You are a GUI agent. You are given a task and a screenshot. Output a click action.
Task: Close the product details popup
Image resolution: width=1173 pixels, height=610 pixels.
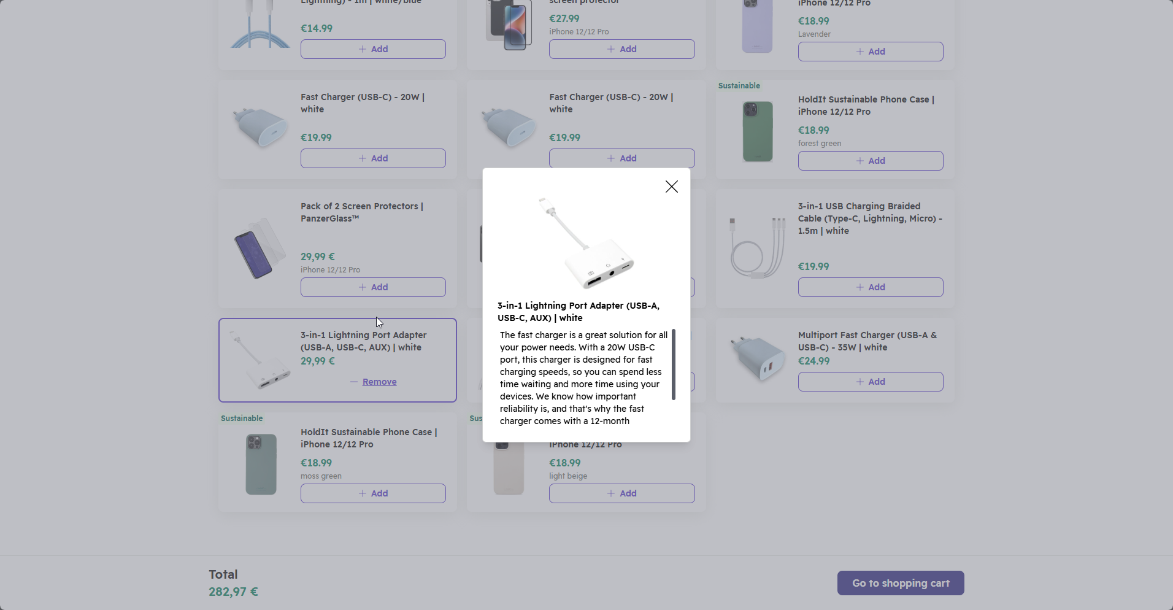tap(672, 187)
